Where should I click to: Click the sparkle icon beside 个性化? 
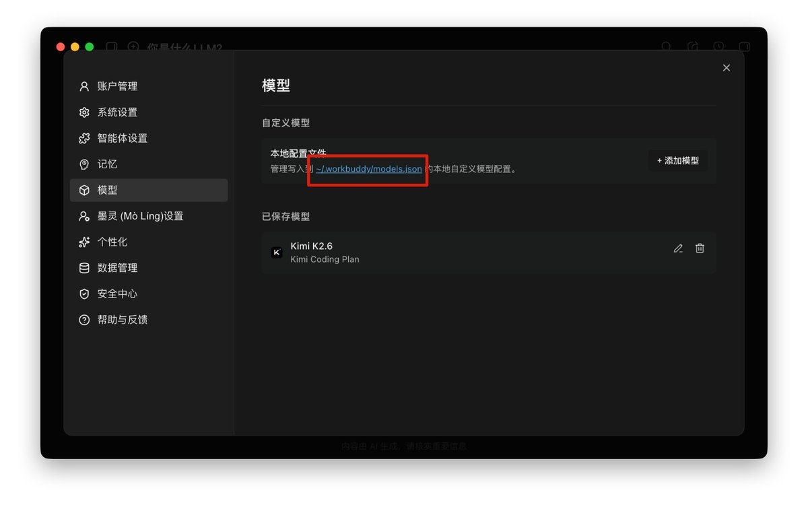click(84, 242)
